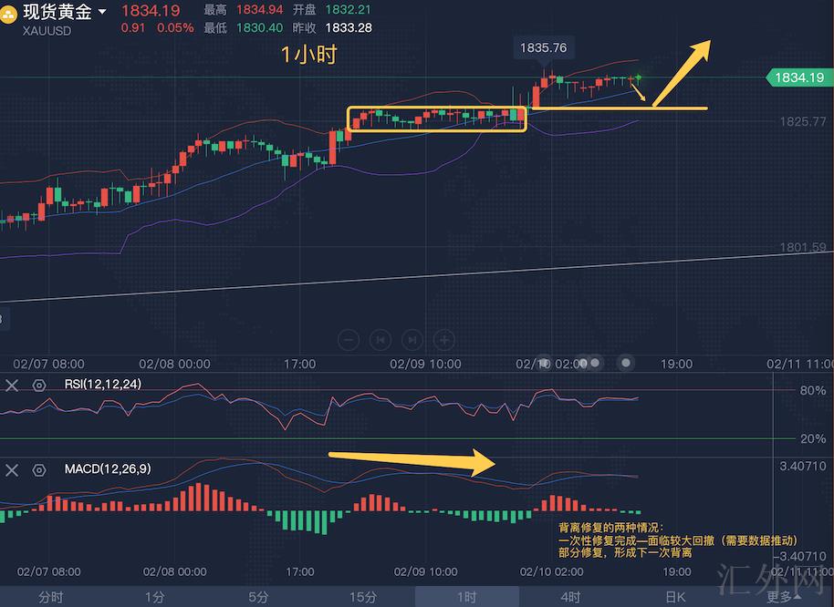The image size is (834, 607).
Task: Click the RSI(12,12,24) indicator label
Action: 103,384
